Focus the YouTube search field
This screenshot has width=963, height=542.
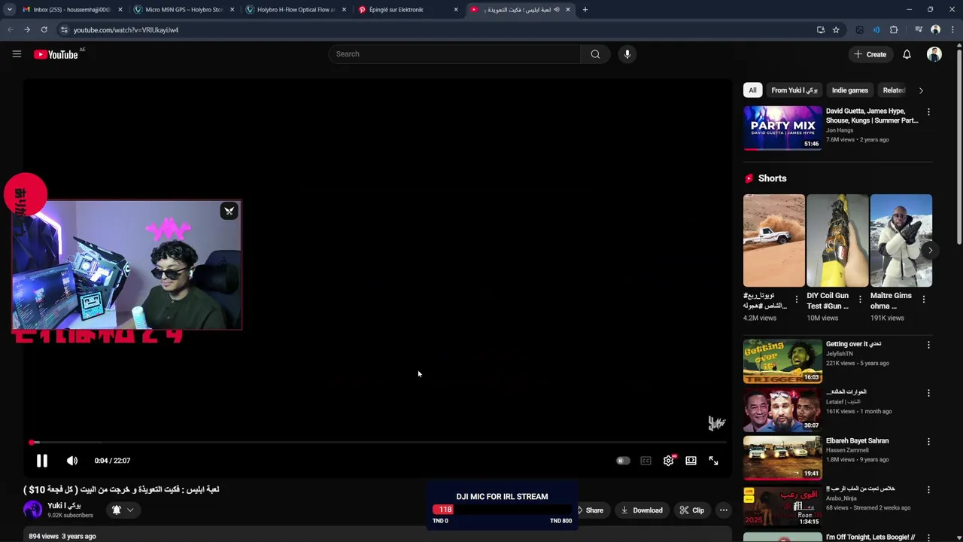(x=454, y=54)
